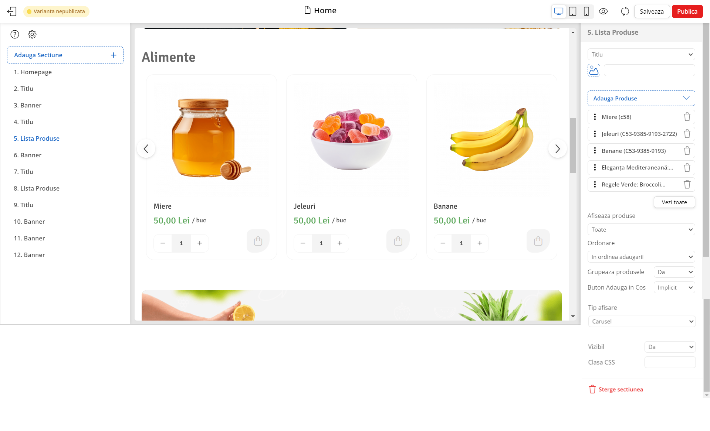The height and width of the screenshot is (431, 710).
Task: Increase the Miere quantity with plus
Action: tap(200, 243)
